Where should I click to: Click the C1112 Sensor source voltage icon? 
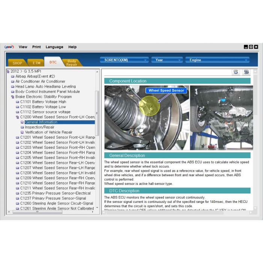(17, 112)
